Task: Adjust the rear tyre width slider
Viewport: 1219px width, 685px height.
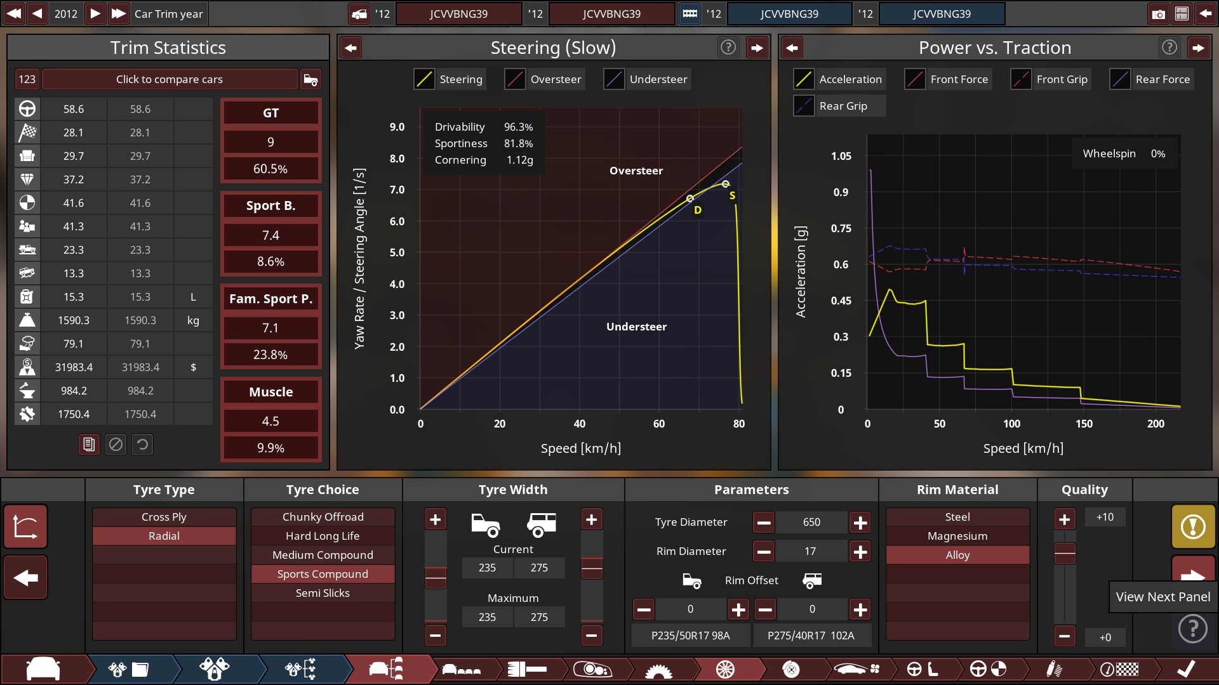Action: click(592, 568)
